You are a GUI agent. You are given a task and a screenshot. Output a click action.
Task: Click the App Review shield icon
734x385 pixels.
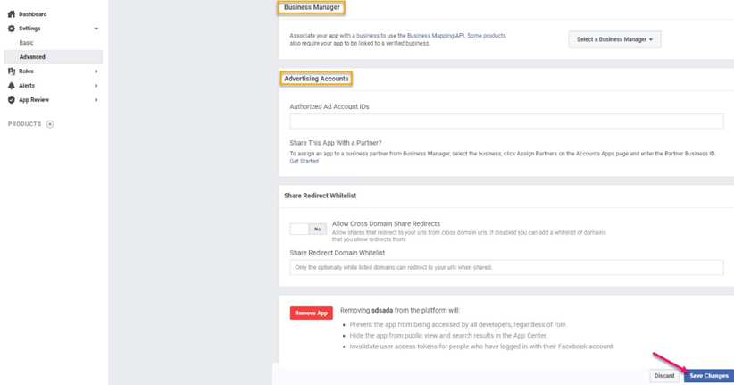tap(12, 100)
